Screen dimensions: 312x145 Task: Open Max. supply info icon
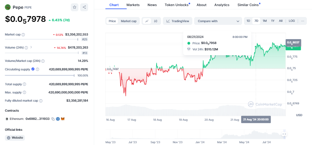[x=25, y=92]
